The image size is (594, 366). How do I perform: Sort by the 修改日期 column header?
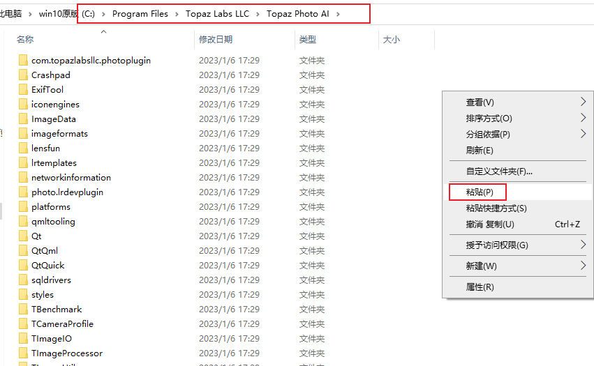[216, 39]
